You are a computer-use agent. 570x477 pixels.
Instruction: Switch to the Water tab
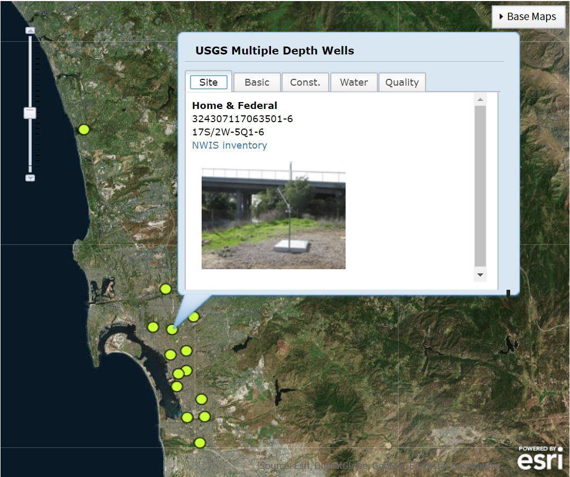[x=354, y=82]
